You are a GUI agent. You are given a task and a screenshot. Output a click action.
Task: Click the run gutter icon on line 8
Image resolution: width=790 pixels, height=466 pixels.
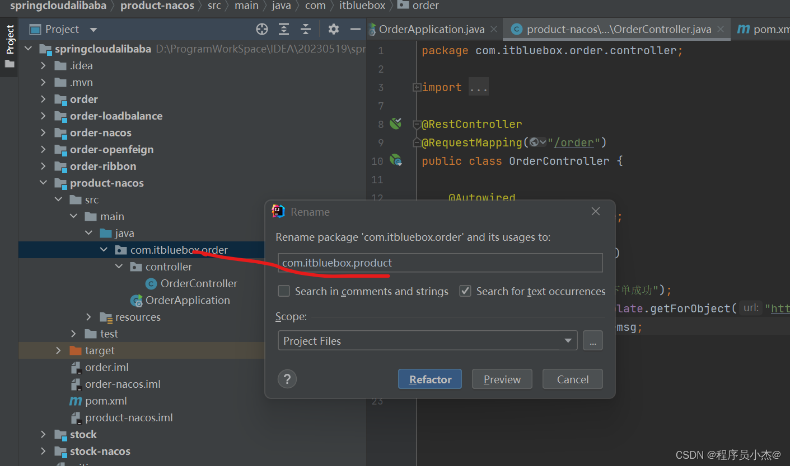coord(396,123)
